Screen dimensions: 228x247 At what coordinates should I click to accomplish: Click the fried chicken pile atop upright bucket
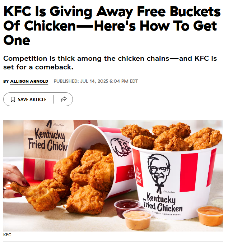click(172, 137)
